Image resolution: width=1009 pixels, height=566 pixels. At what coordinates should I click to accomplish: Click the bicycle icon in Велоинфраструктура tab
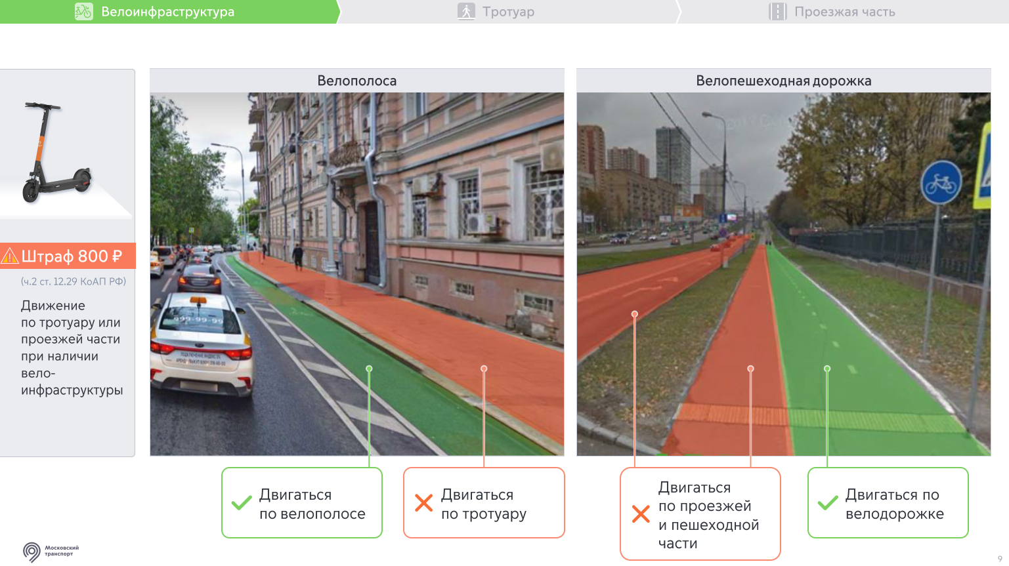[84, 12]
